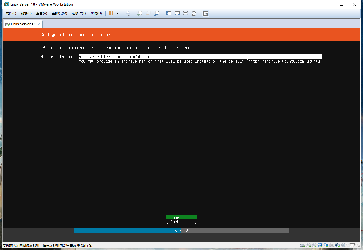Viewport: 363px width, 250px height.
Task: Click the network adapter status bar icon
Action: tap(326, 245)
